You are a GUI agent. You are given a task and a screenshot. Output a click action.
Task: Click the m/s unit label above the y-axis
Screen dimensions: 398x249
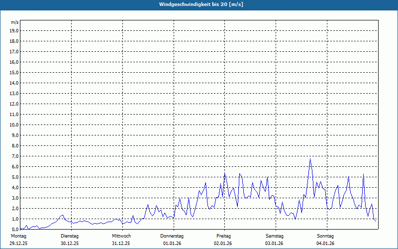tap(15, 22)
